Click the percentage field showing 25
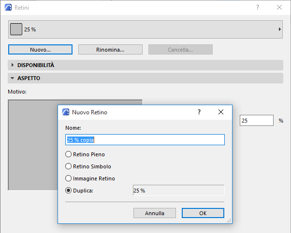 (257, 121)
